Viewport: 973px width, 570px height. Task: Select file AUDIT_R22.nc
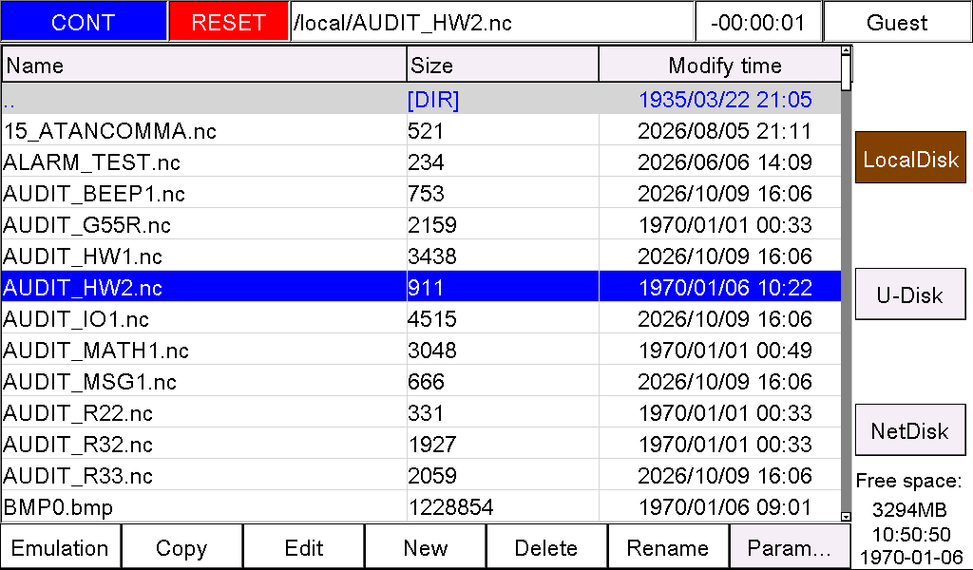point(421,412)
